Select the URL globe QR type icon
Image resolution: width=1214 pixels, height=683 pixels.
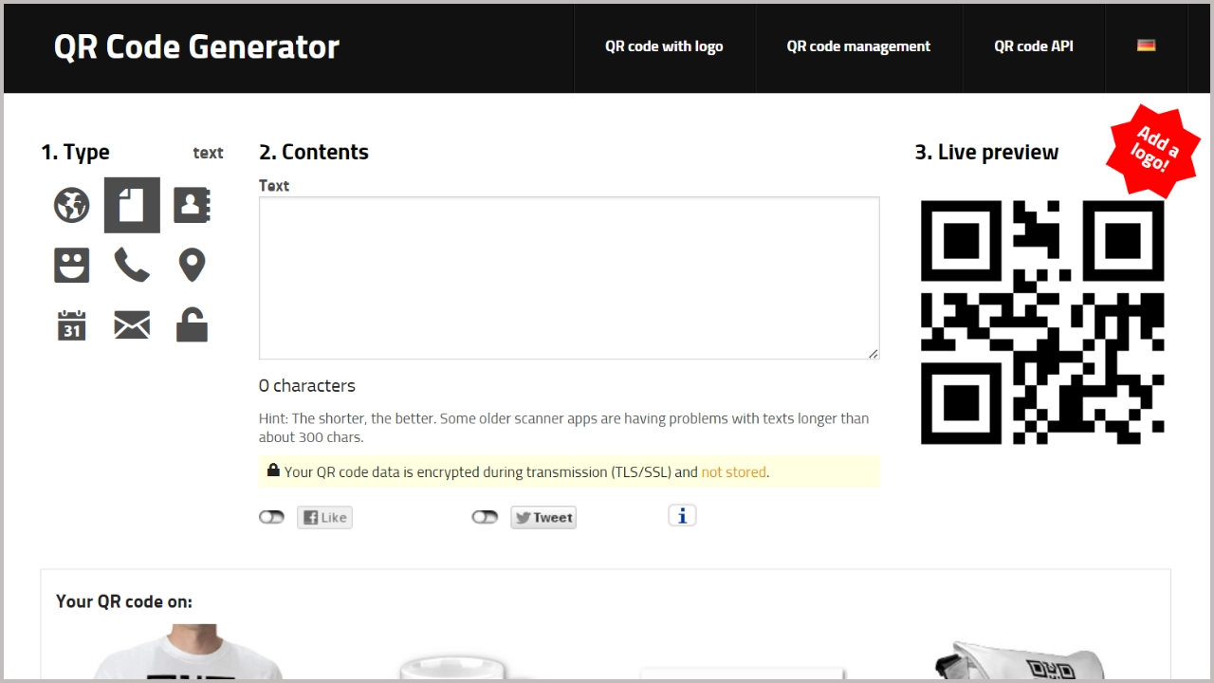pyautogui.click(x=72, y=205)
